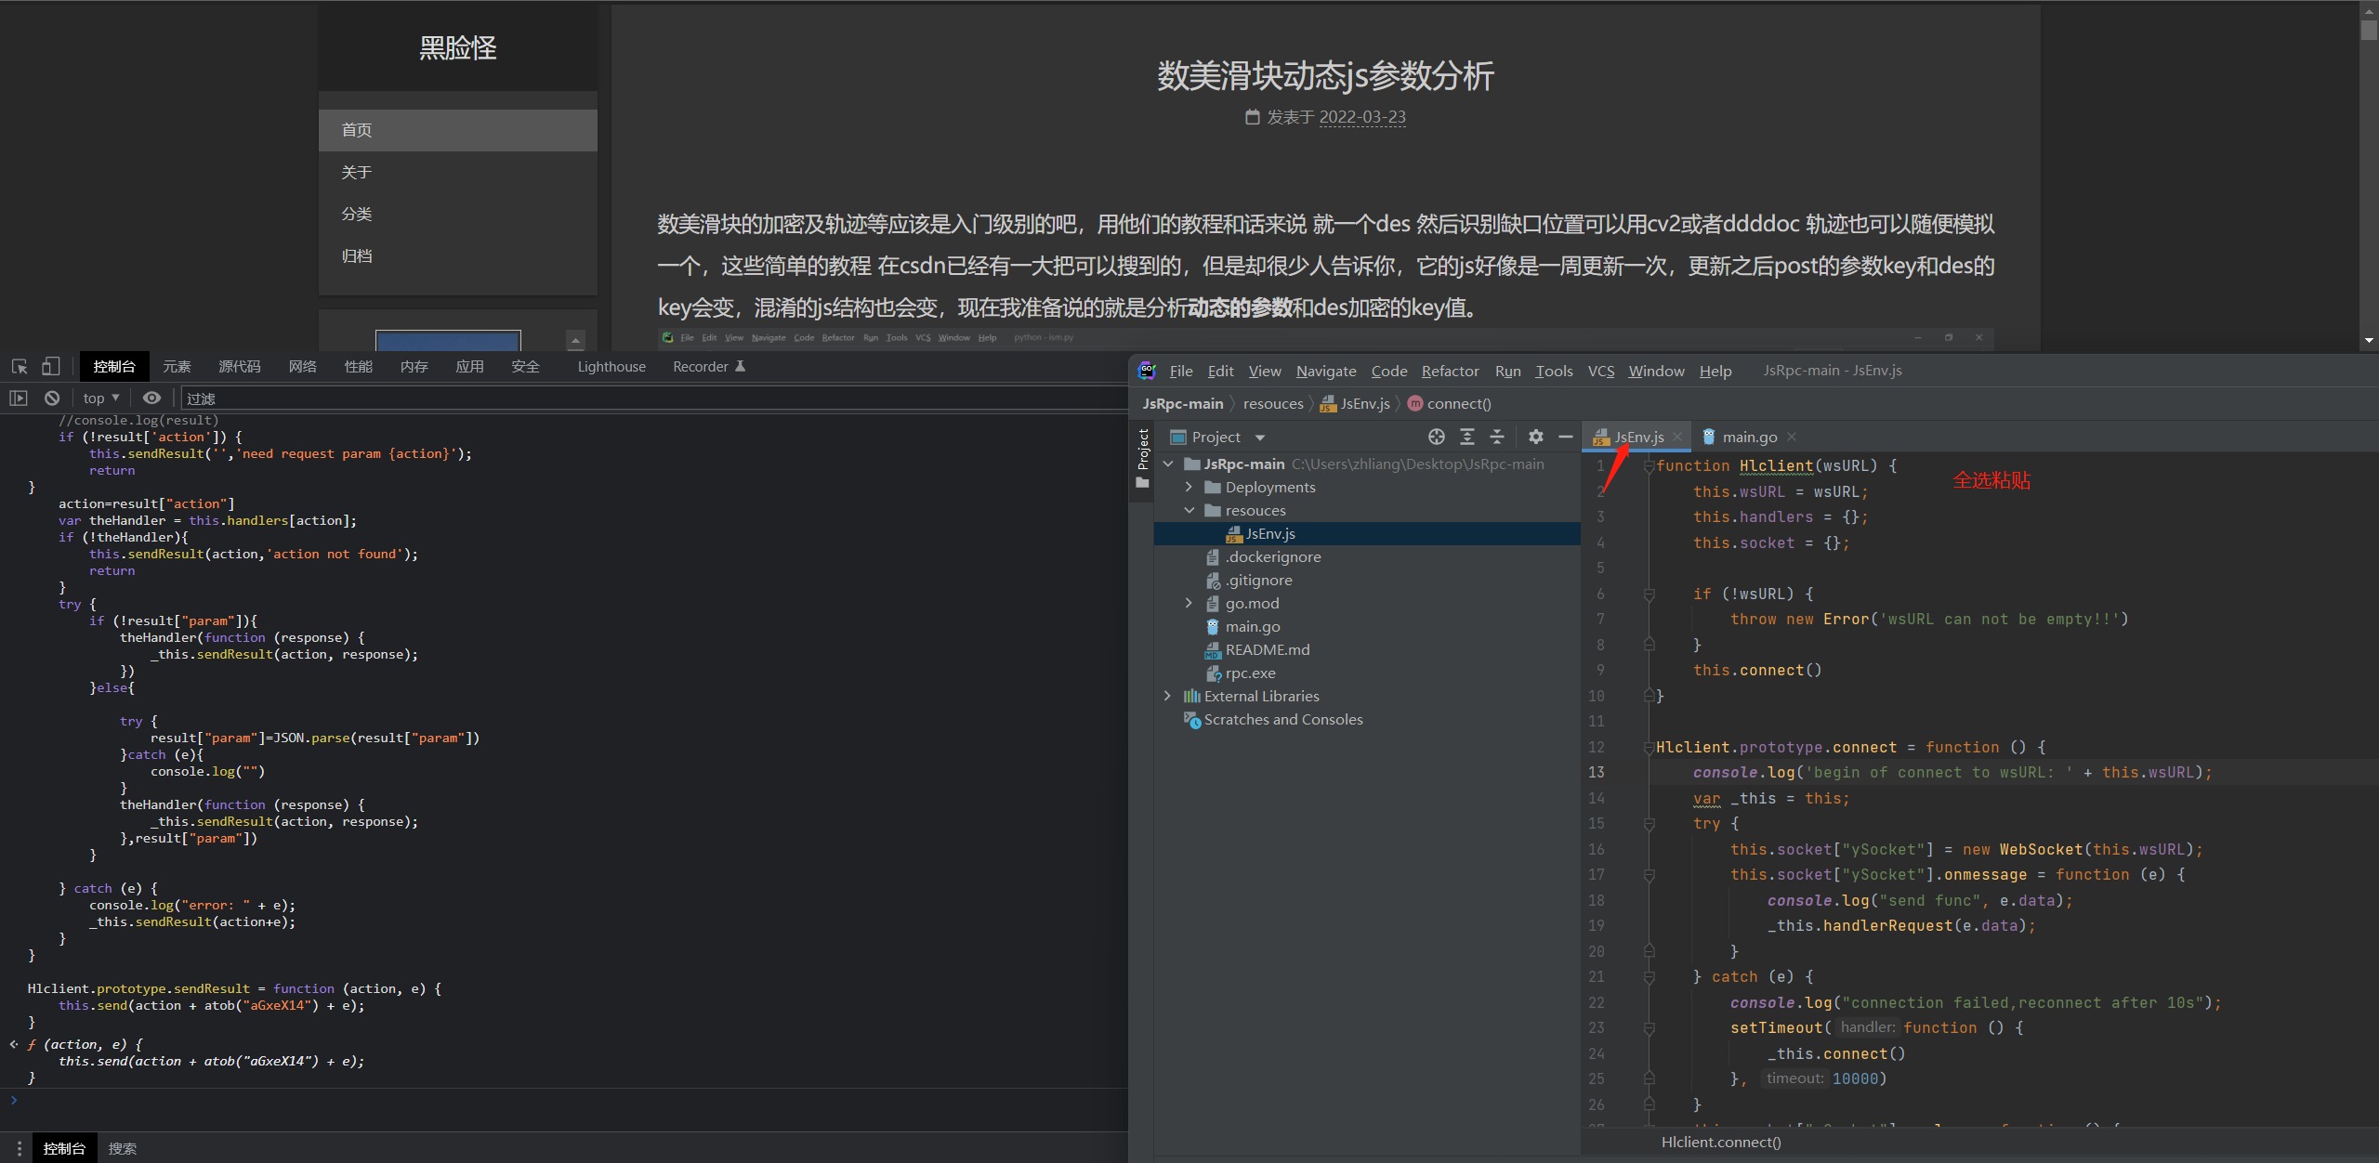
Task: Click expand all icon in Project toolbar
Action: [1467, 437]
